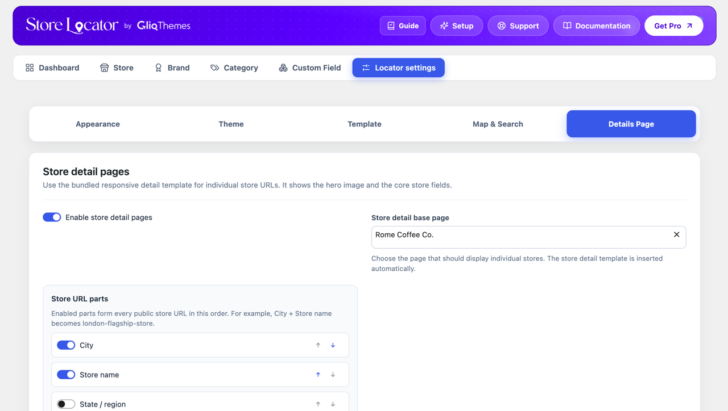Open the Store menu item
The height and width of the screenshot is (411, 728).
tap(117, 68)
